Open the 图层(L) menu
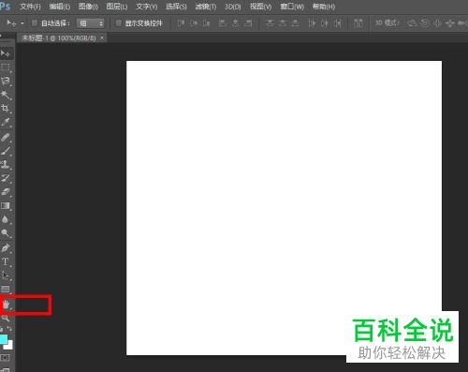Viewport: 468px width, 372px height. [x=117, y=7]
